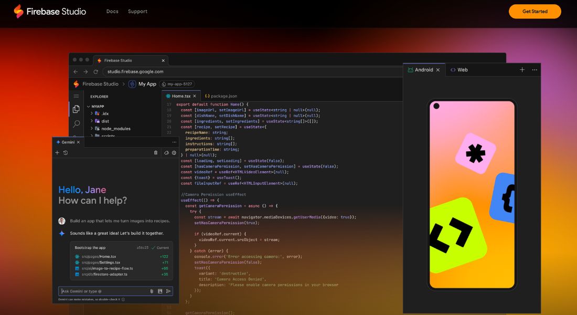
Task: Close the Android preview tab
Action: tap(438, 70)
